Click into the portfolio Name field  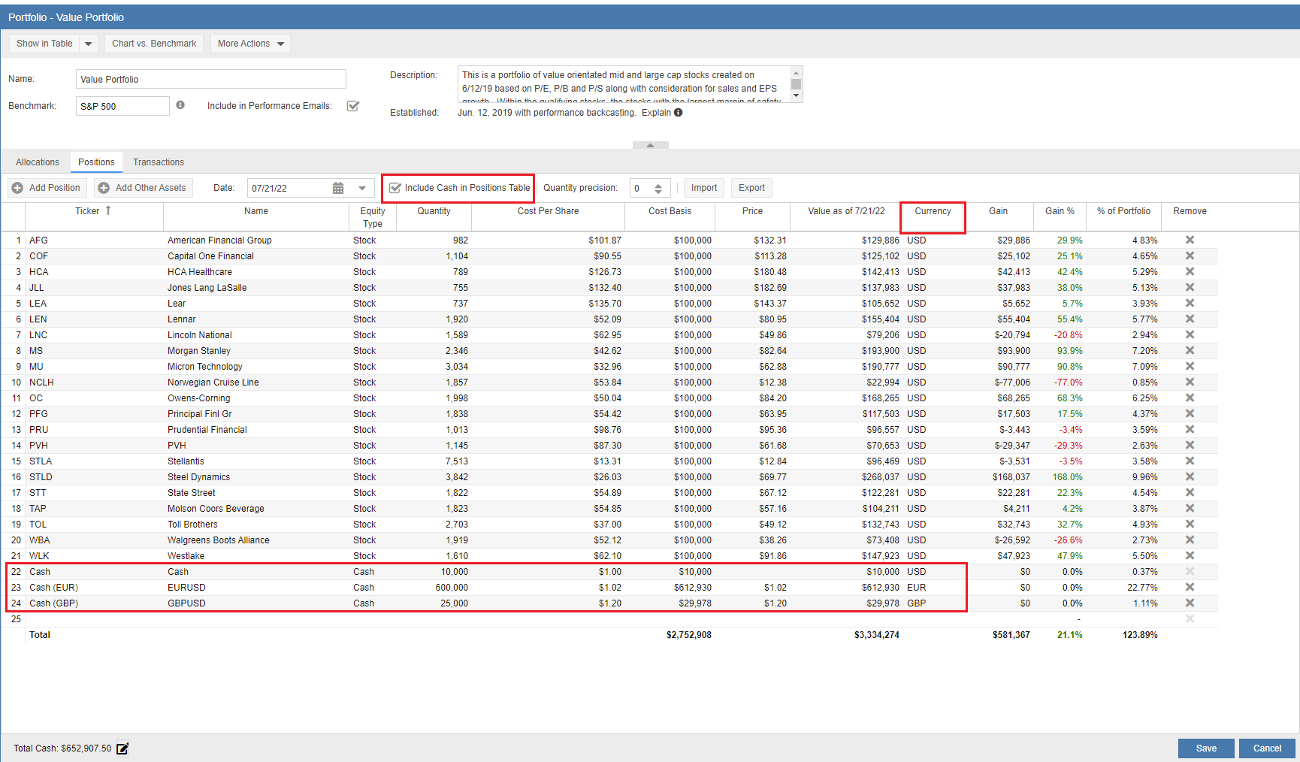210,80
